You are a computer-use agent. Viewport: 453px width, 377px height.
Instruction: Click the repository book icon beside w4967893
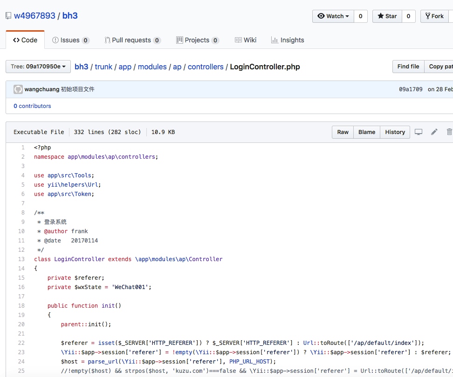tap(8, 16)
